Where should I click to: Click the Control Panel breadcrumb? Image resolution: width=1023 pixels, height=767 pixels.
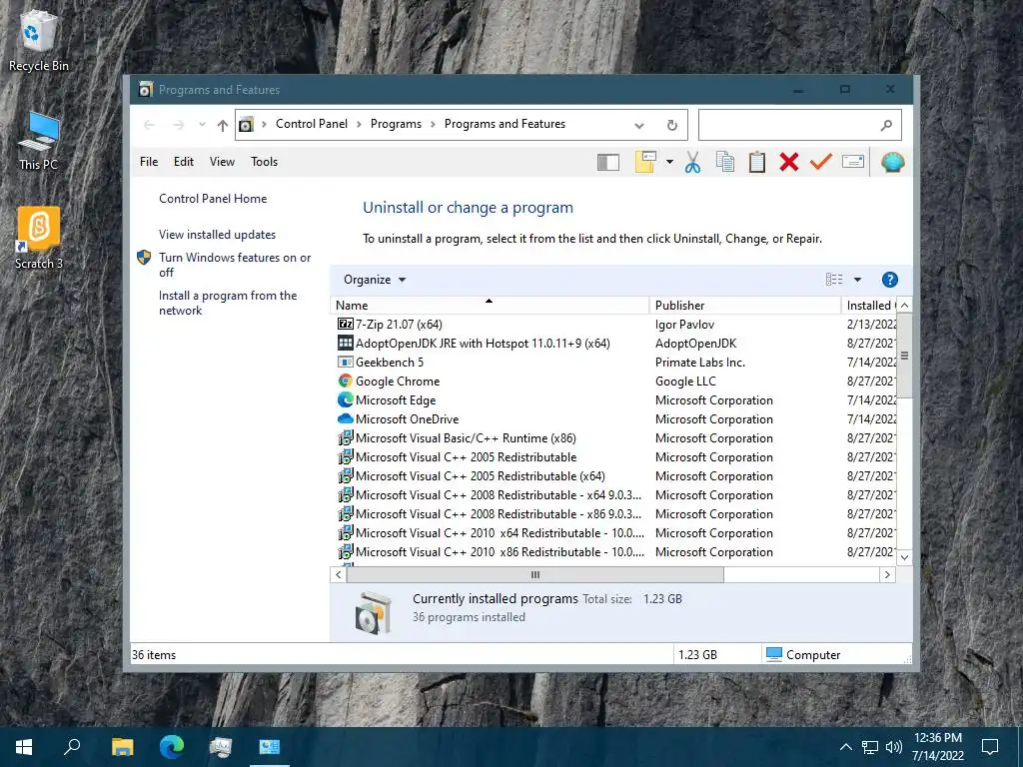point(312,124)
